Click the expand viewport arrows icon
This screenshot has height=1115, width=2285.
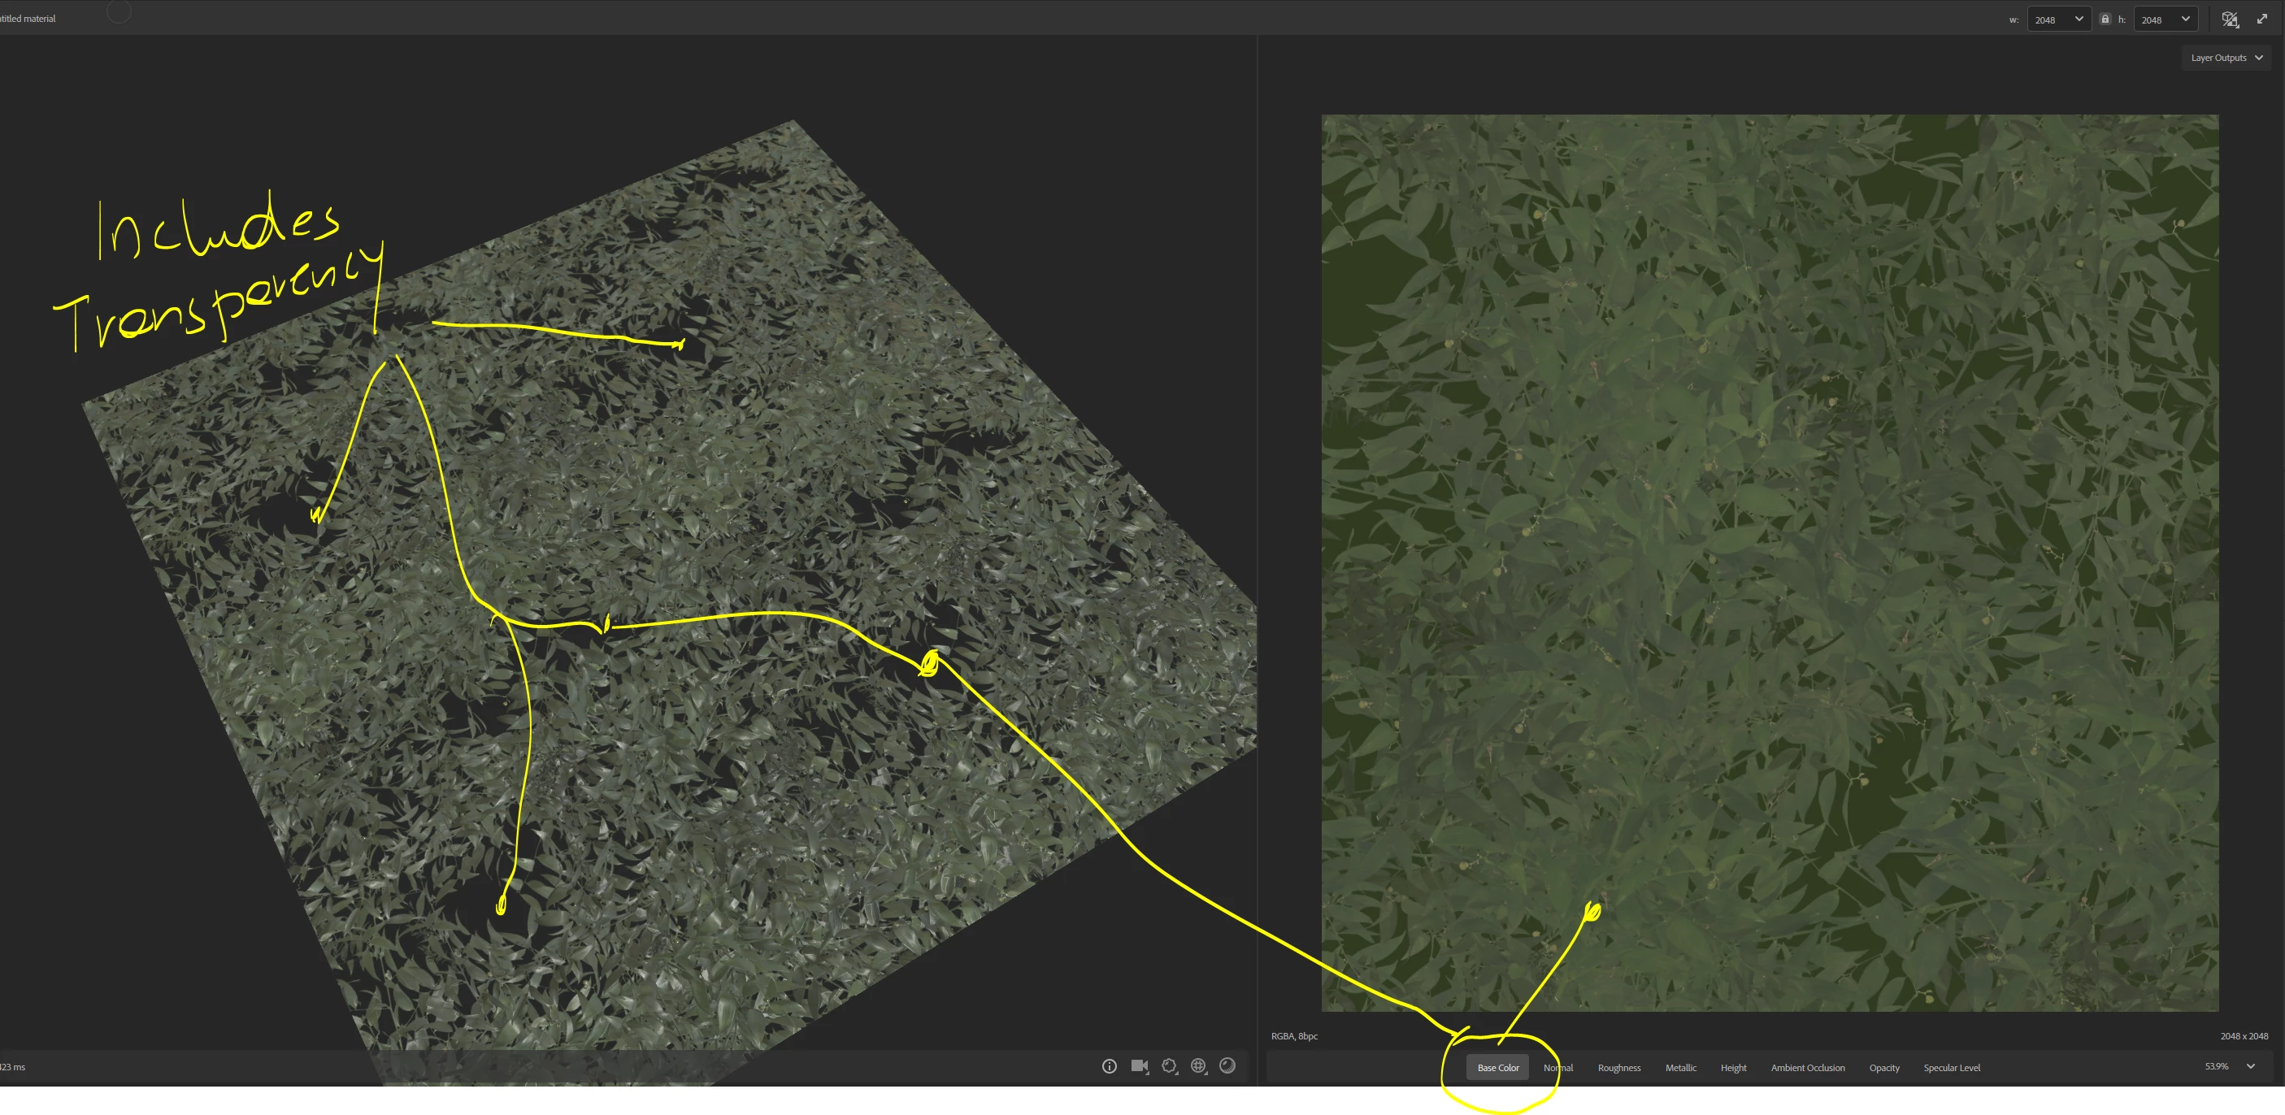(2262, 19)
